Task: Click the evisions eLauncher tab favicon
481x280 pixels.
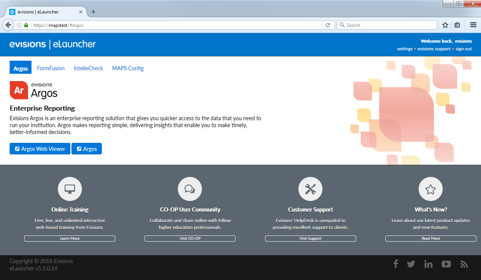Action: (x=12, y=12)
